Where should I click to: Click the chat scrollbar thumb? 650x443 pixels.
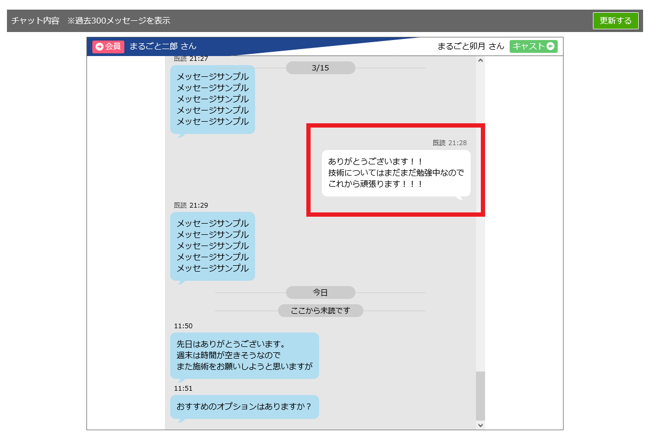click(x=480, y=395)
